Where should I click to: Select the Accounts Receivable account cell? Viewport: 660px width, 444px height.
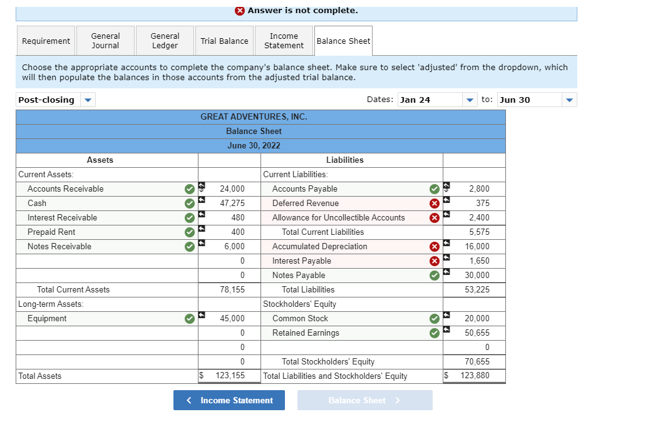point(107,189)
